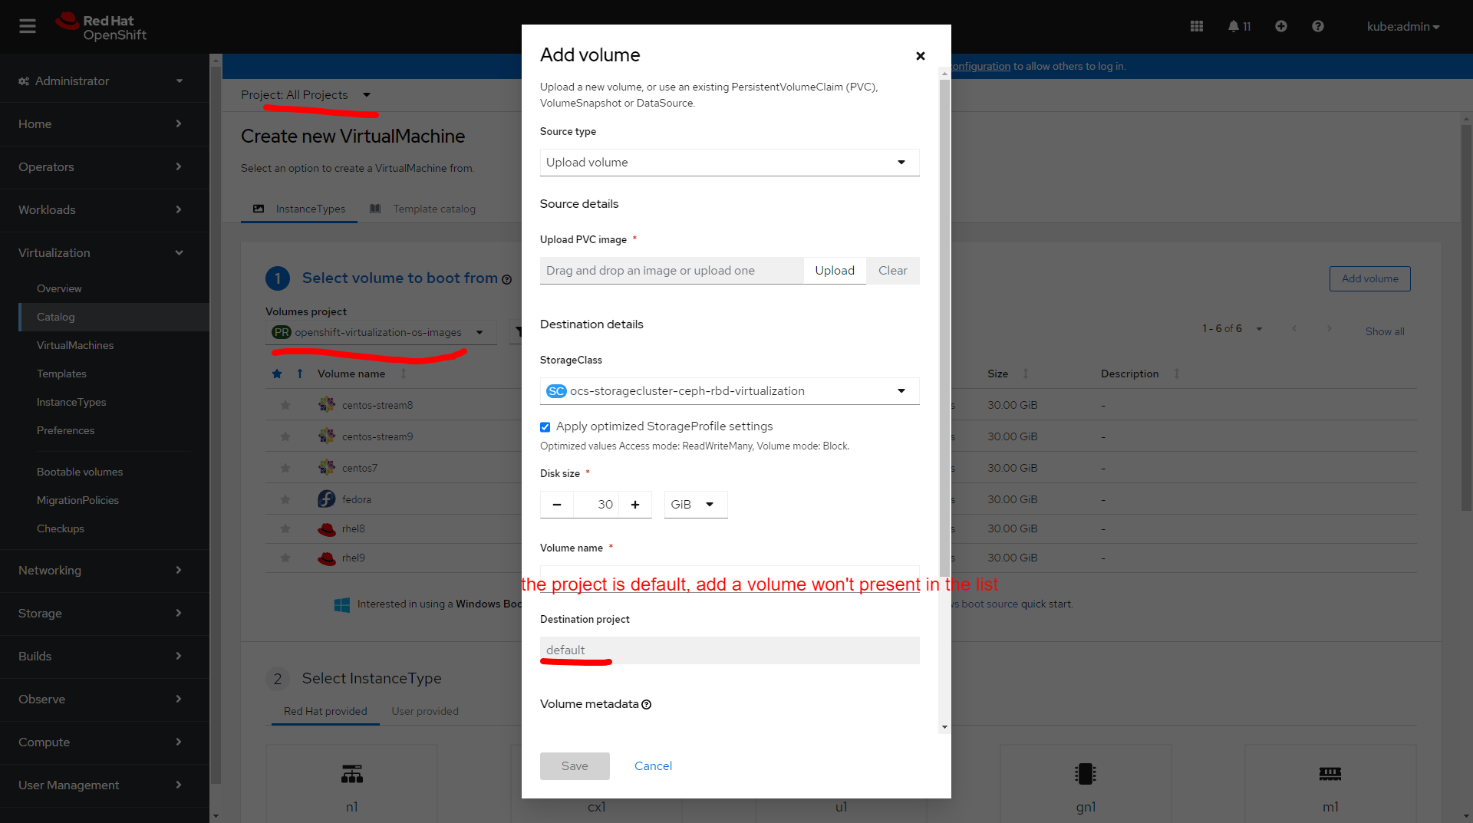1473x823 pixels.
Task: Open the Source type dropdown
Action: (x=730, y=163)
